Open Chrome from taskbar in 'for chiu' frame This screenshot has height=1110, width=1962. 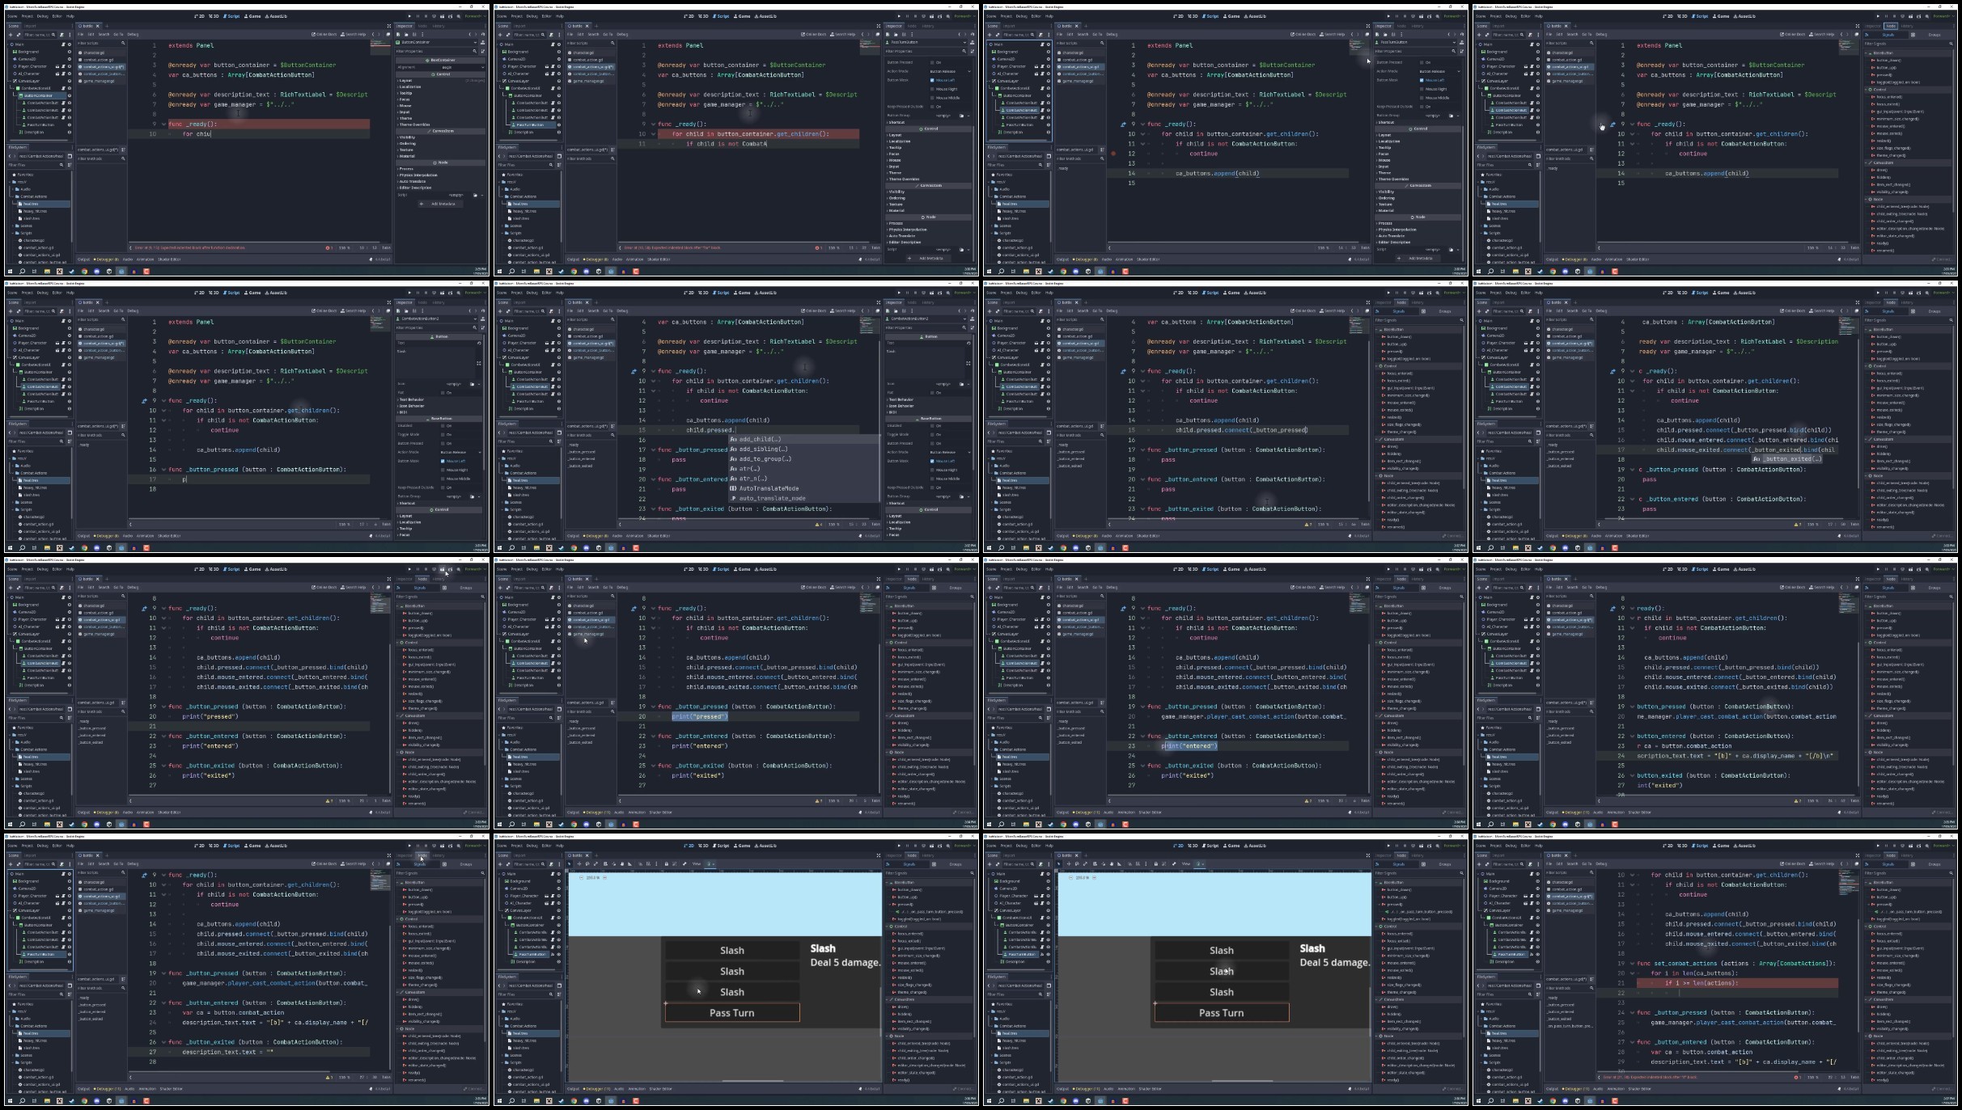(84, 272)
